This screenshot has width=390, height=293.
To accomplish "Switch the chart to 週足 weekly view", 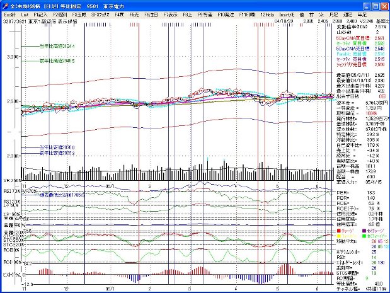I will click(347, 13).
